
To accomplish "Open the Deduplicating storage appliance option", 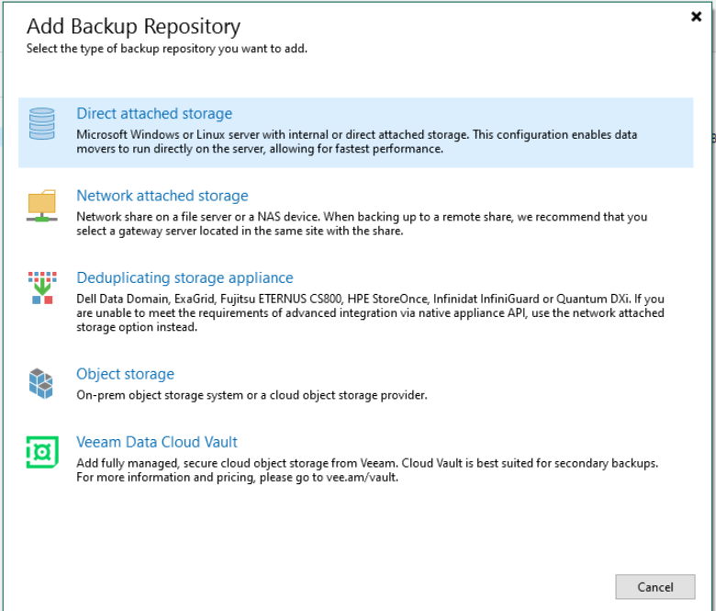I will [185, 277].
